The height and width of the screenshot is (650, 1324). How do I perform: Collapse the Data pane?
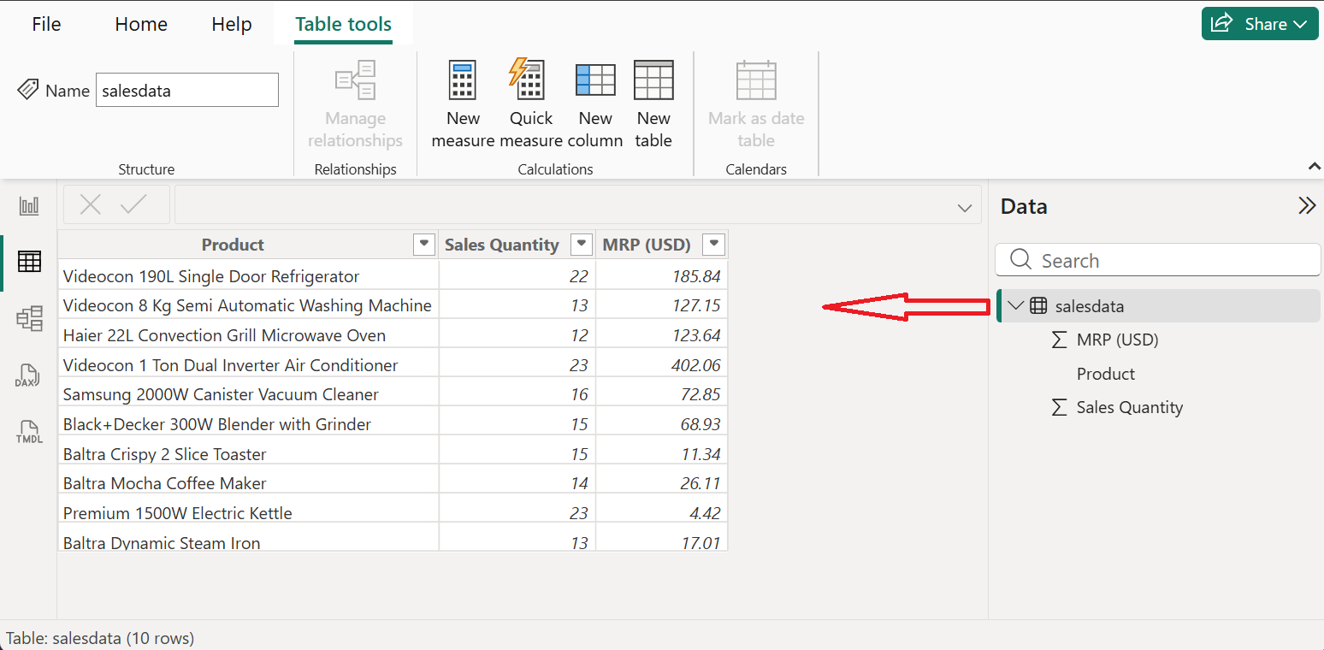tap(1306, 206)
